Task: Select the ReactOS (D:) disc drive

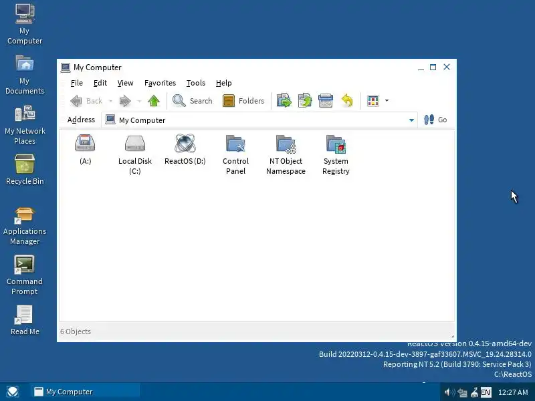Action: coord(185,143)
